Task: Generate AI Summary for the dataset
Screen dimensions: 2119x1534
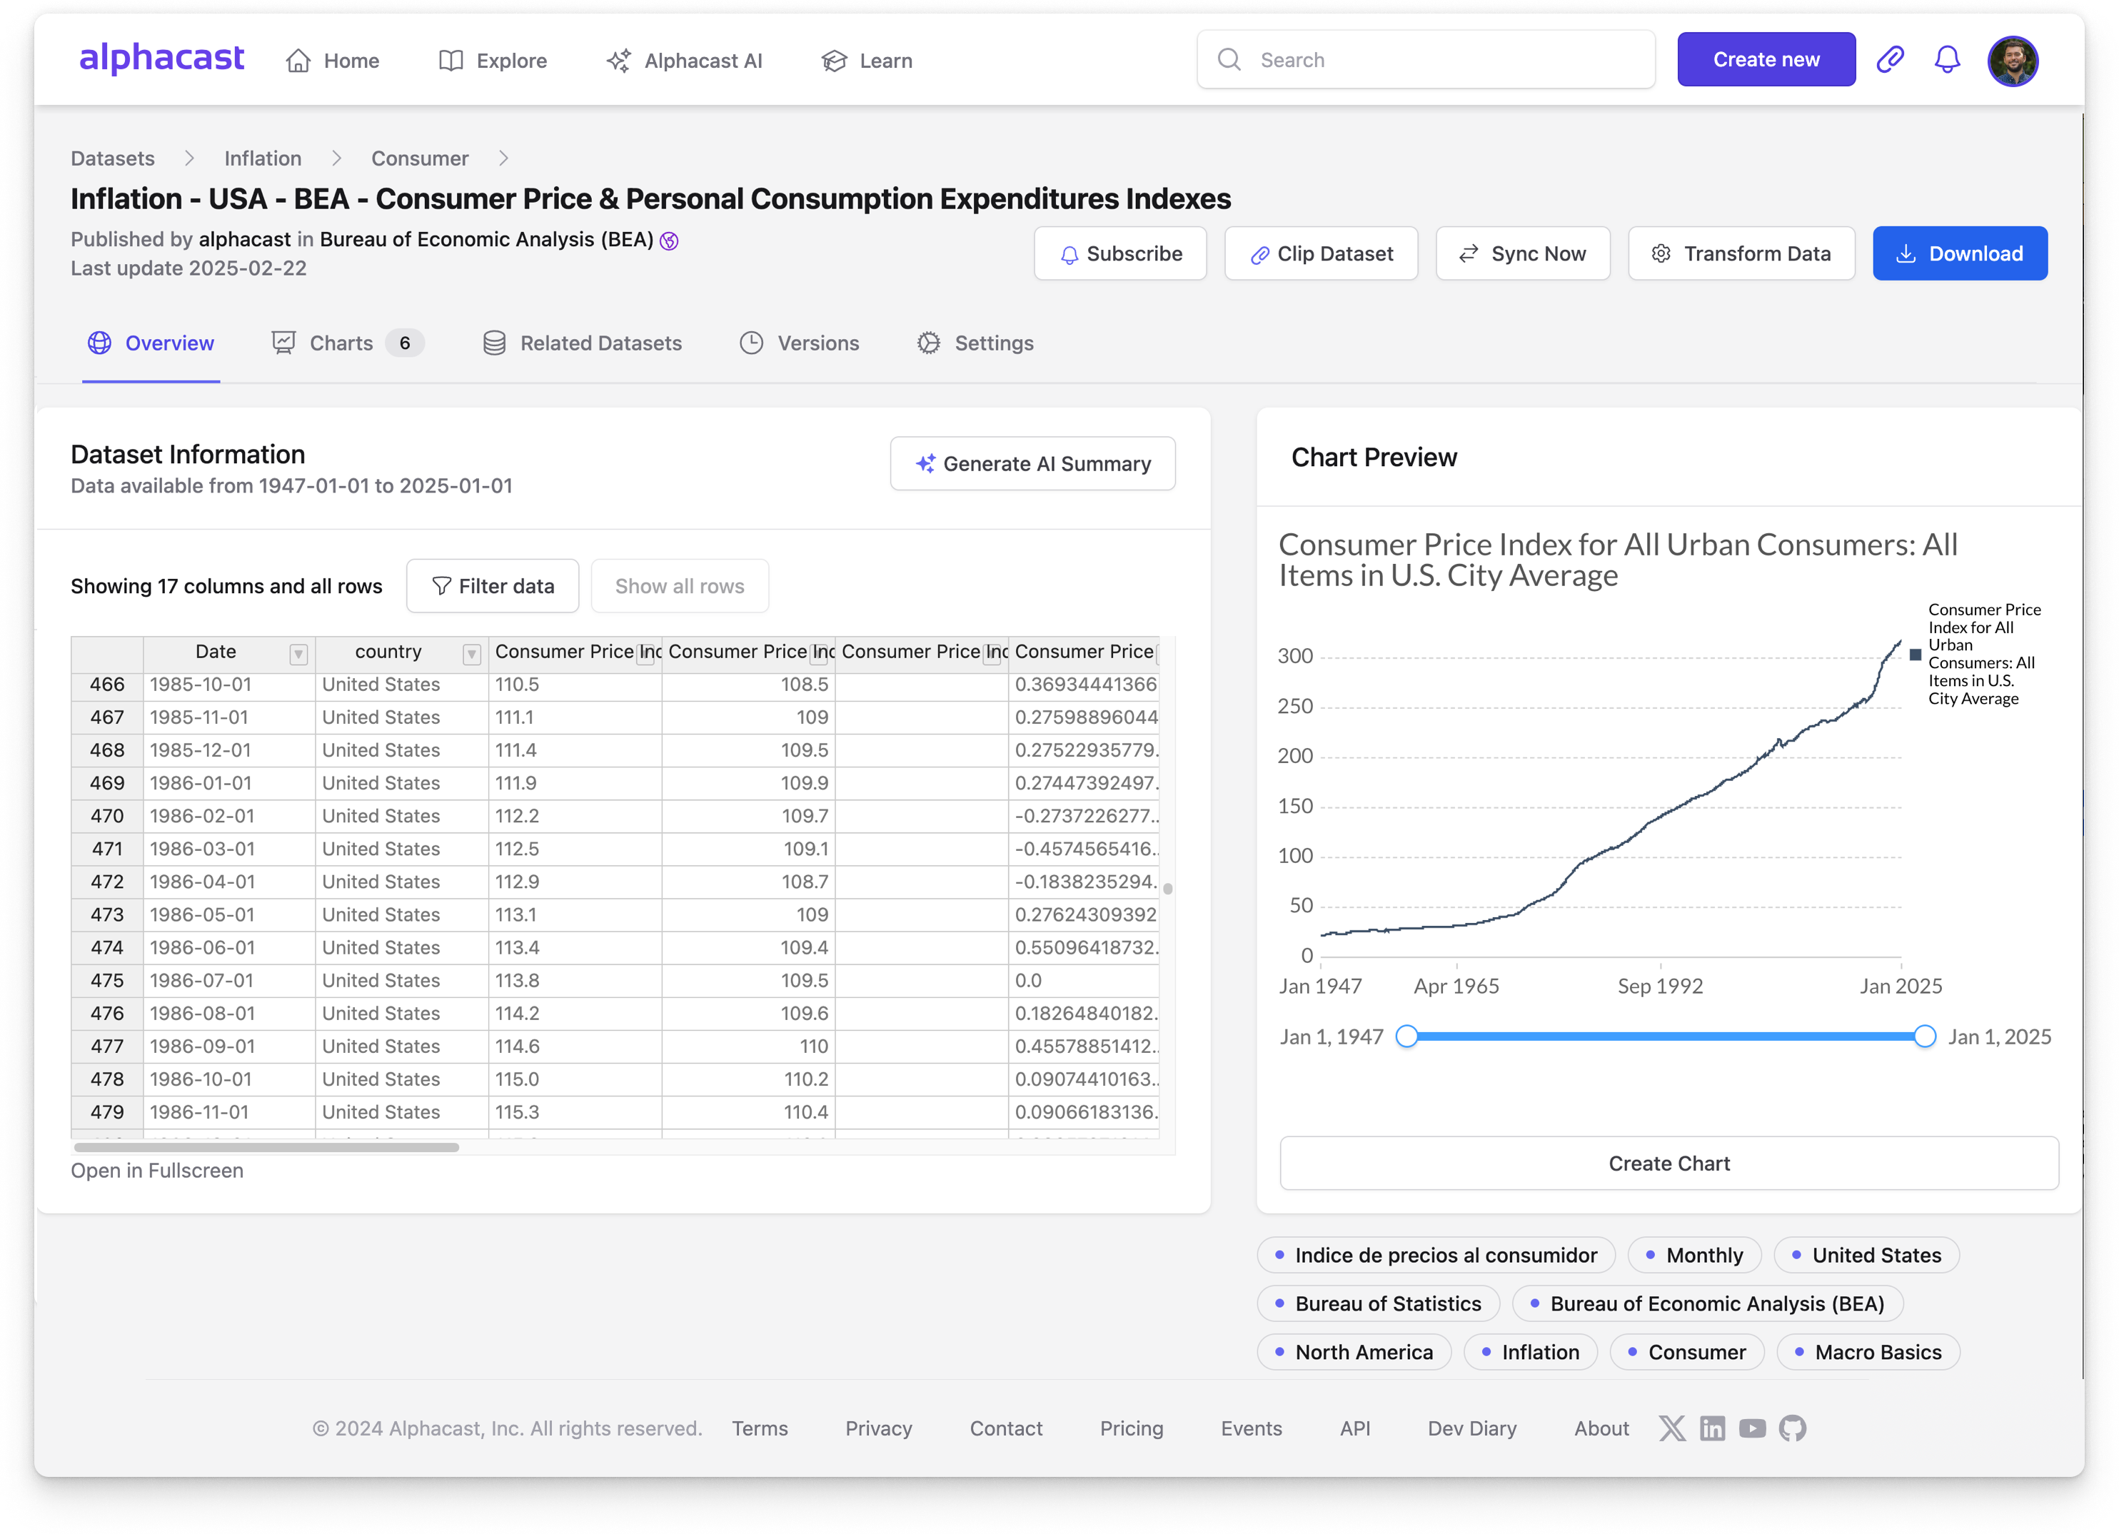Action: (1032, 463)
